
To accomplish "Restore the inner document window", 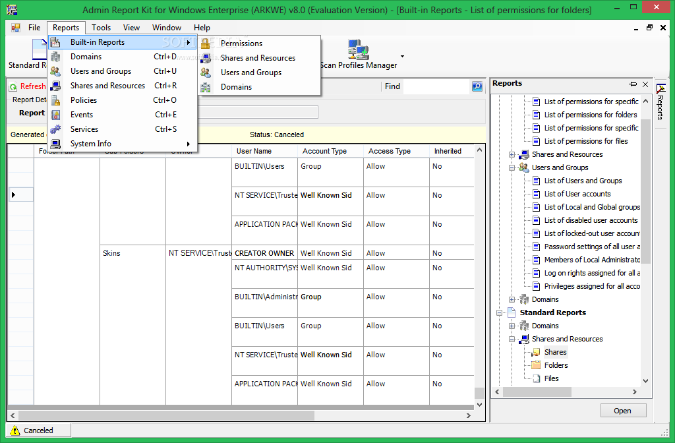I will pyautogui.click(x=649, y=28).
